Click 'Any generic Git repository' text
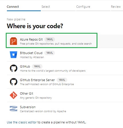 [x=36, y=98]
